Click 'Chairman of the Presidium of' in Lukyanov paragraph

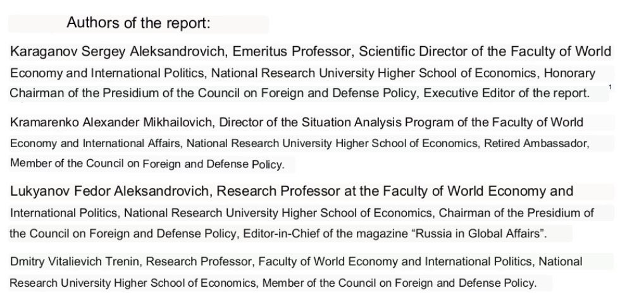pos(516,213)
